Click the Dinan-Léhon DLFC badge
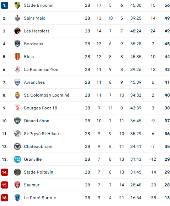The width and height of the screenshot is (170, 206). (17, 121)
